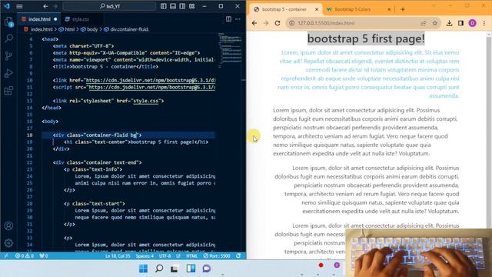Toggle Chrome side panel
This screenshot has width=492, height=277.
coord(460,23)
